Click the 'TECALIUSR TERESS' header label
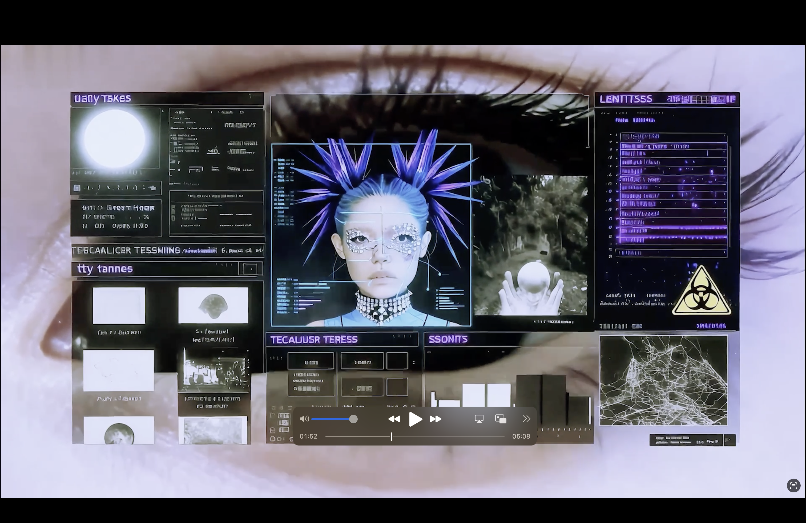 tap(314, 340)
